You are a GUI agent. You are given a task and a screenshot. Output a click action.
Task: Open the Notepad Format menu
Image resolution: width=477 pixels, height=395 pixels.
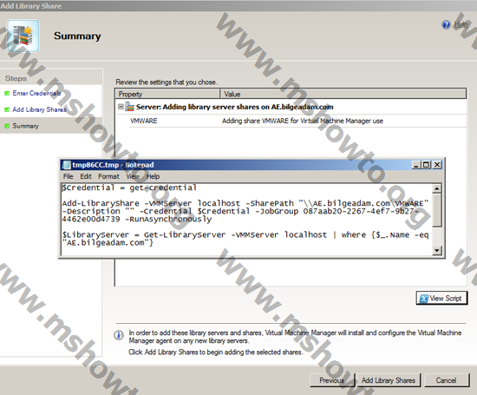[x=108, y=176]
